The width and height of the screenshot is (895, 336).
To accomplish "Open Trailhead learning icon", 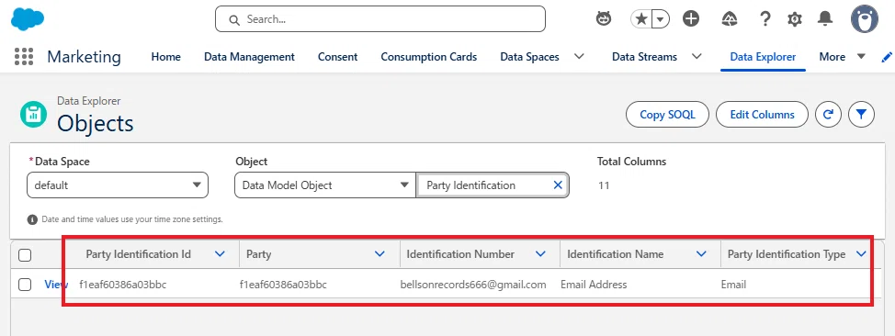I will [730, 19].
